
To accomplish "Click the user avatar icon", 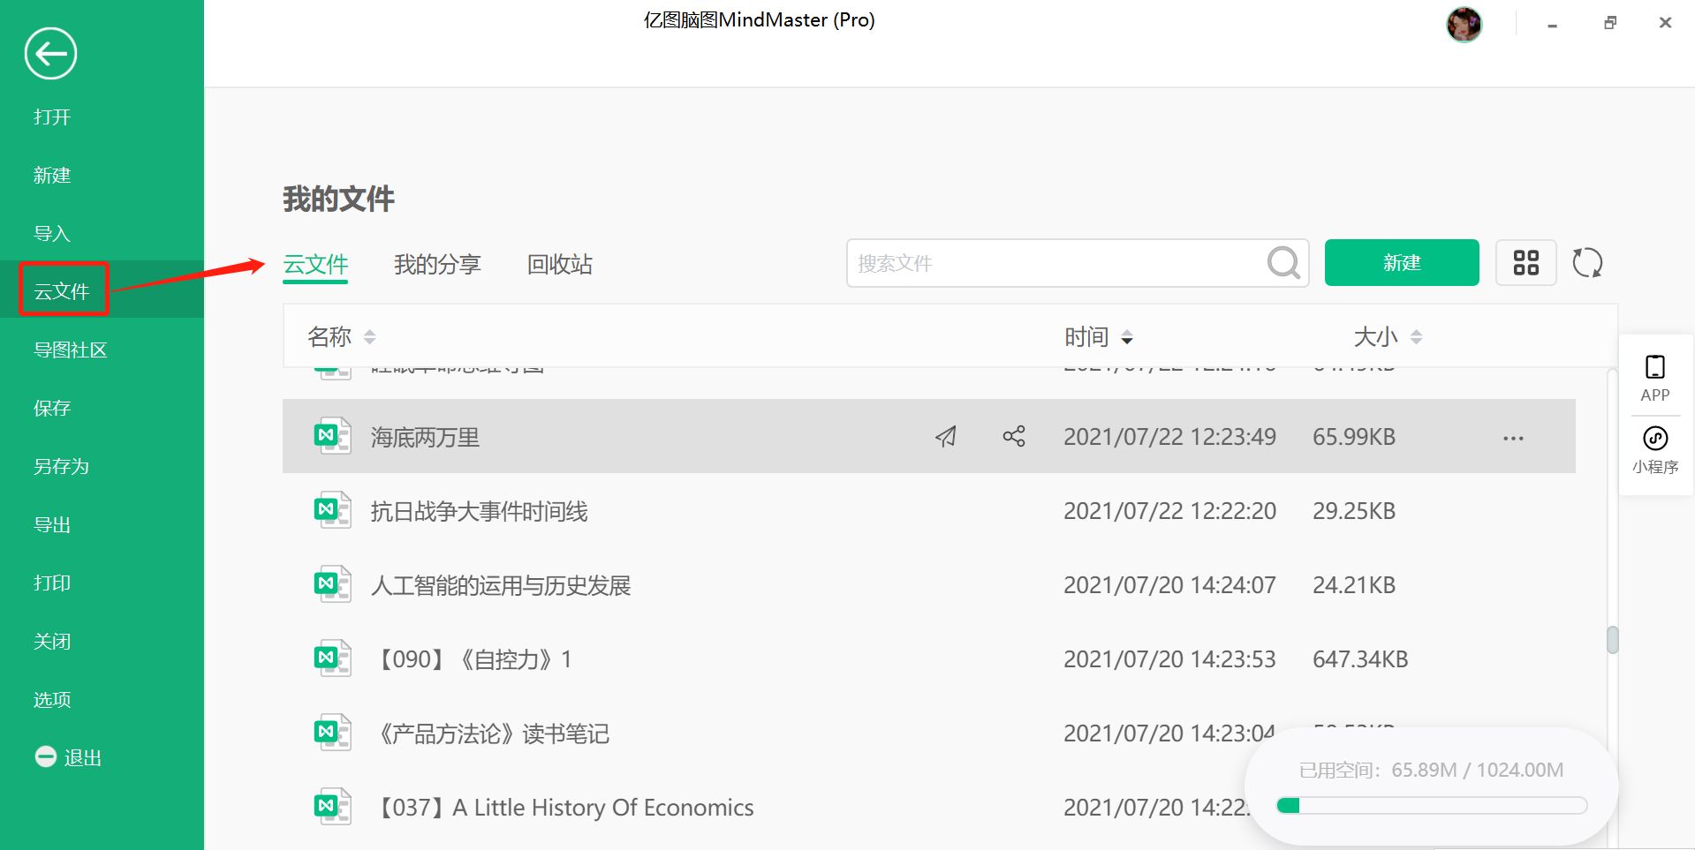I will (x=1464, y=24).
